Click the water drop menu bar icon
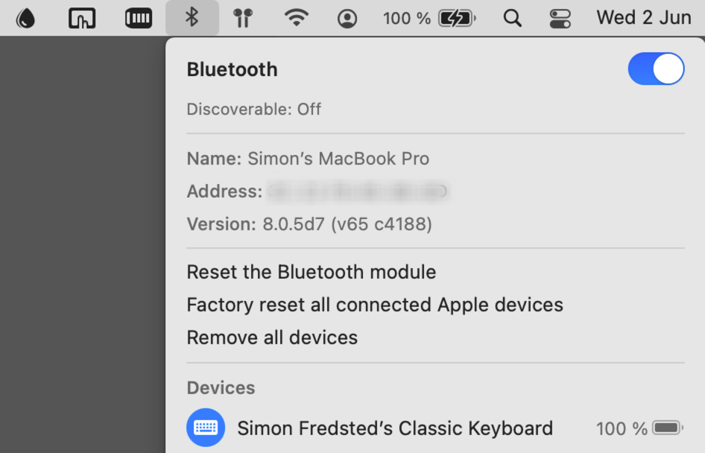705x453 pixels. point(25,18)
